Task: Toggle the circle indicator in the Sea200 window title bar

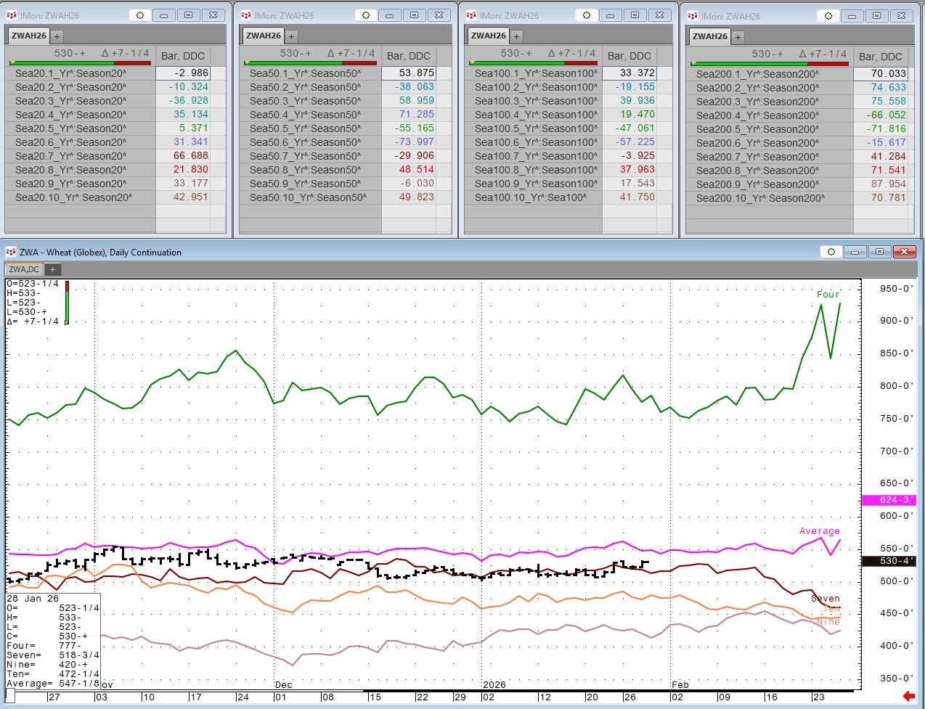Action: point(828,16)
